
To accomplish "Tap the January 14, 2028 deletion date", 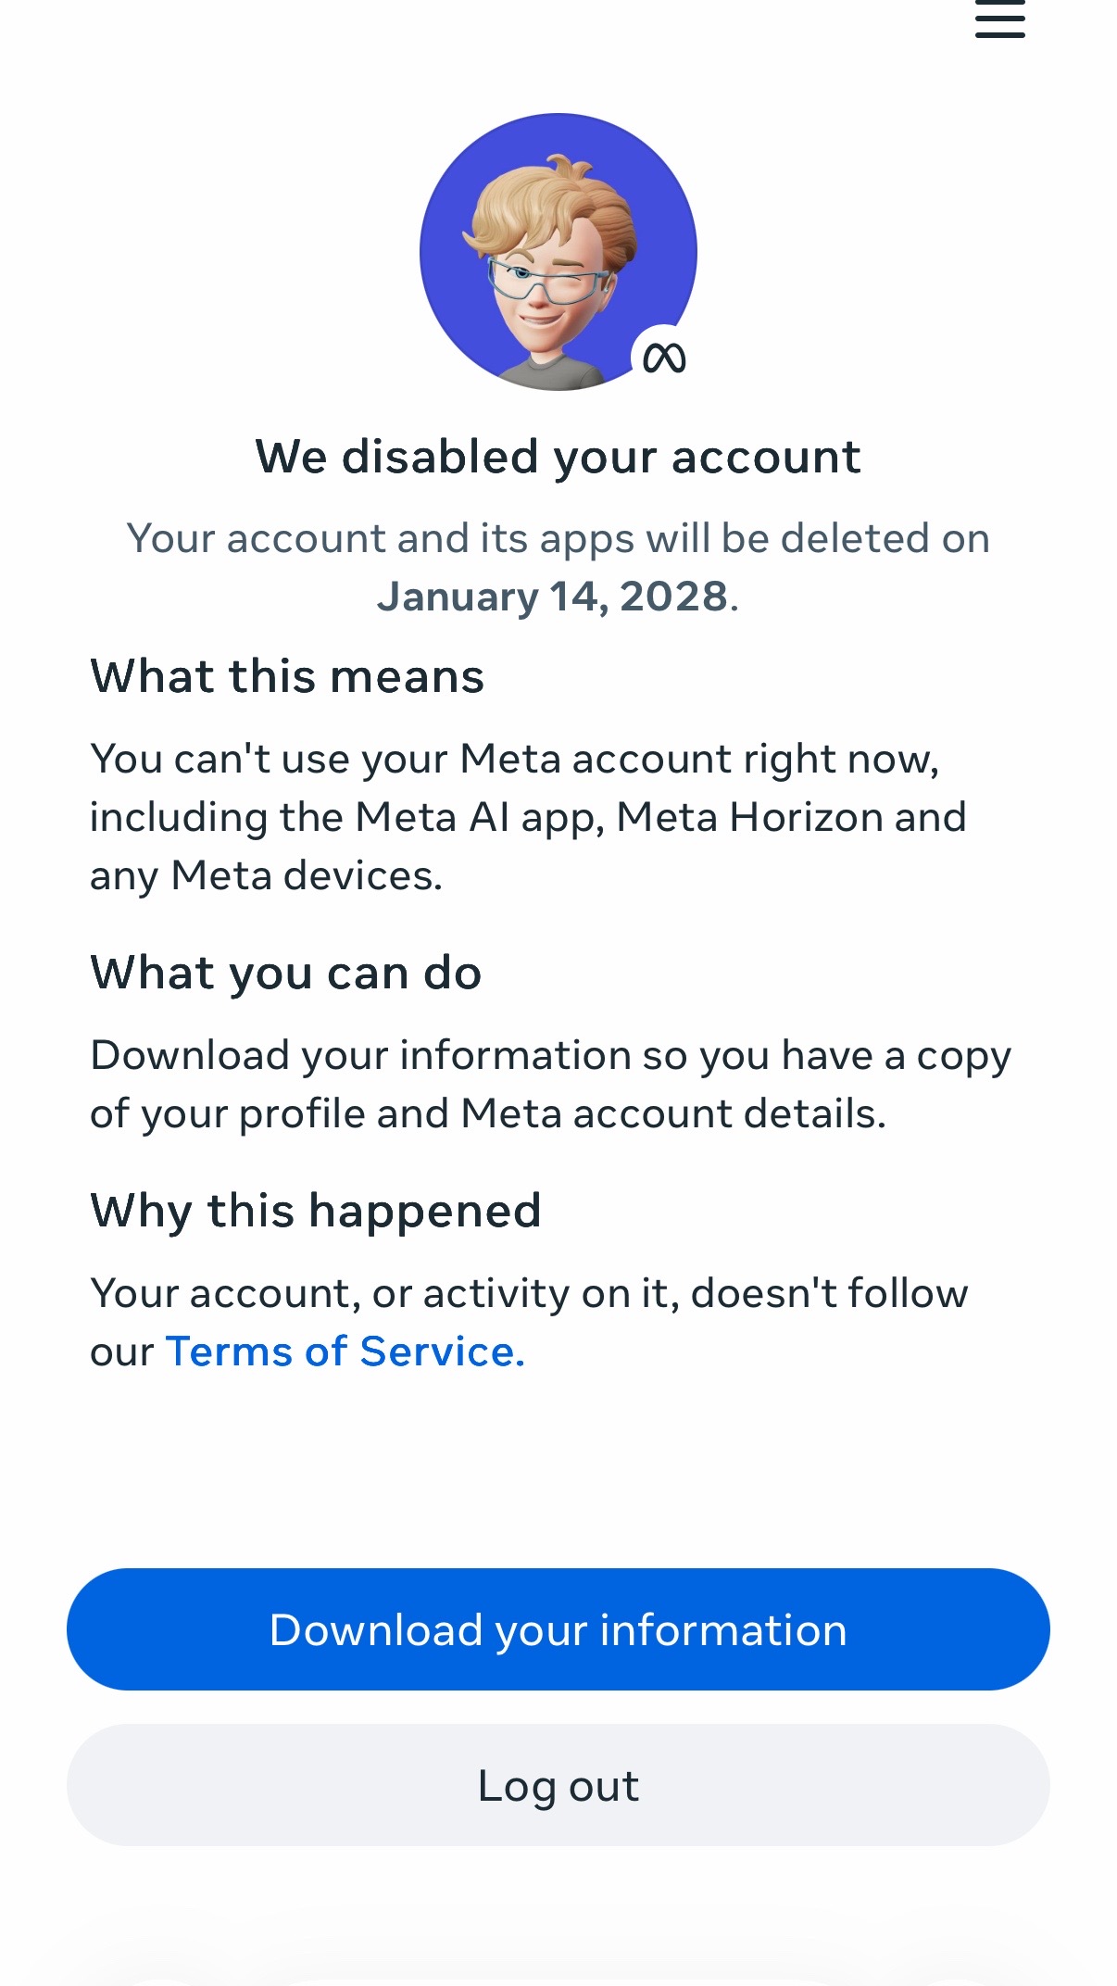I will (x=554, y=597).
